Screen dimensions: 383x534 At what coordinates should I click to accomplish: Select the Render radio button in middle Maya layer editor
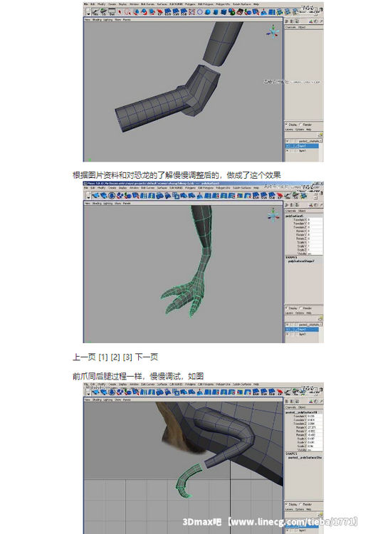click(x=300, y=308)
